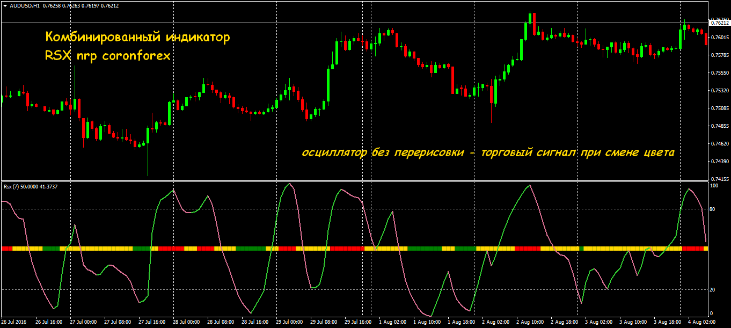Click price scale value 0.75085
Viewport: 731px width, 328px height.
pyautogui.click(x=719, y=108)
